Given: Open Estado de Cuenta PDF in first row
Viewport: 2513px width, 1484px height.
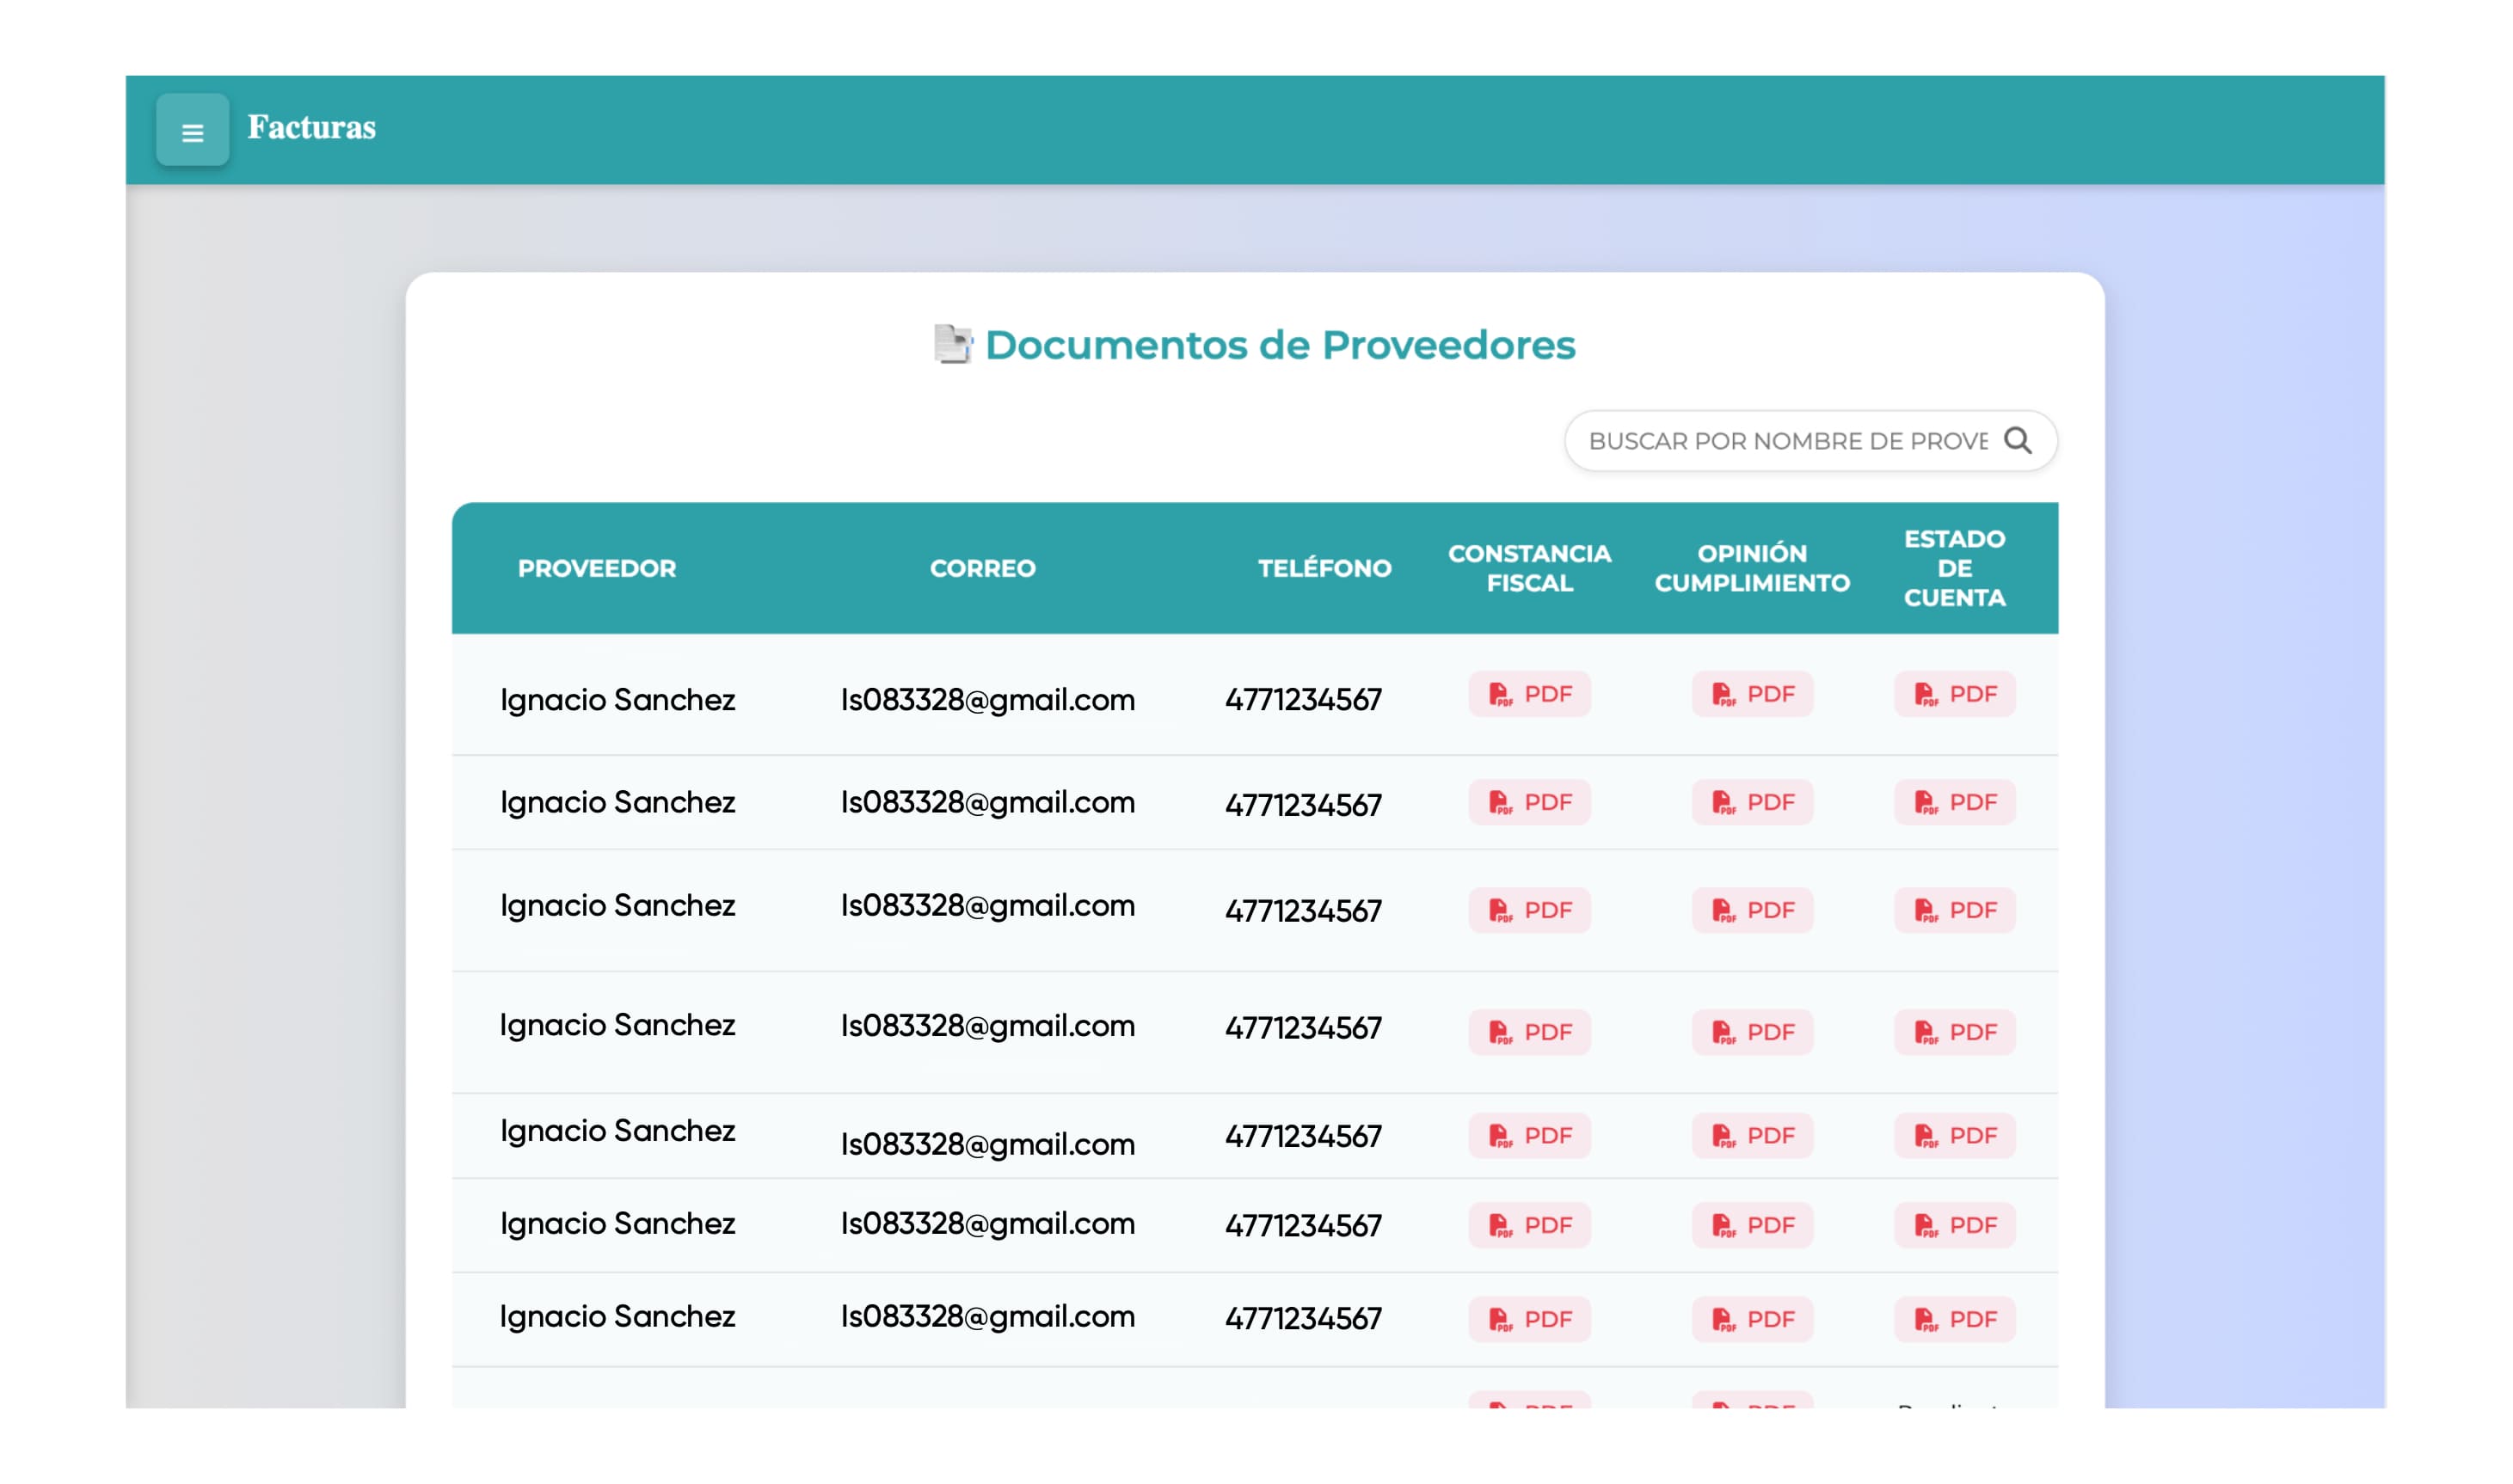Looking at the screenshot, I should [x=1955, y=694].
